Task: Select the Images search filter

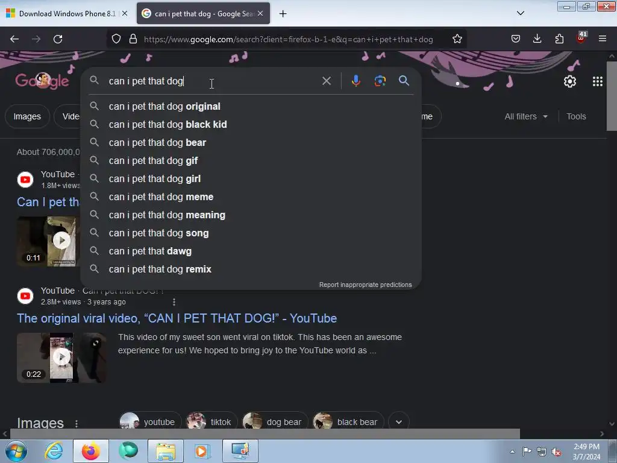Action: click(27, 116)
